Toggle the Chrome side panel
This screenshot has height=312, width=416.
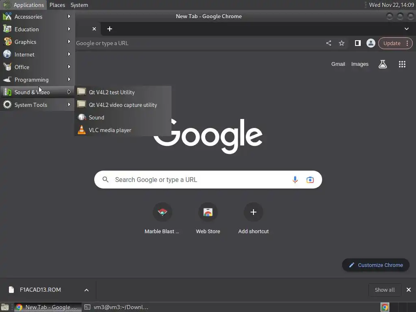(357, 43)
